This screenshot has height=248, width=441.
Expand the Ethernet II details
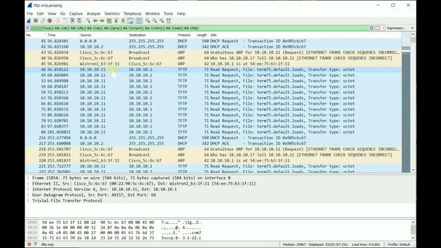click(28, 184)
